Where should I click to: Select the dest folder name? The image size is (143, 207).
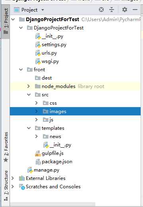[x=46, y=78]
